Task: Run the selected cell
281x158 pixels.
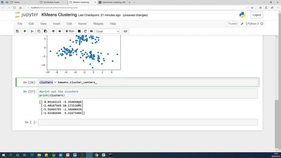Action: coord(70,31)
